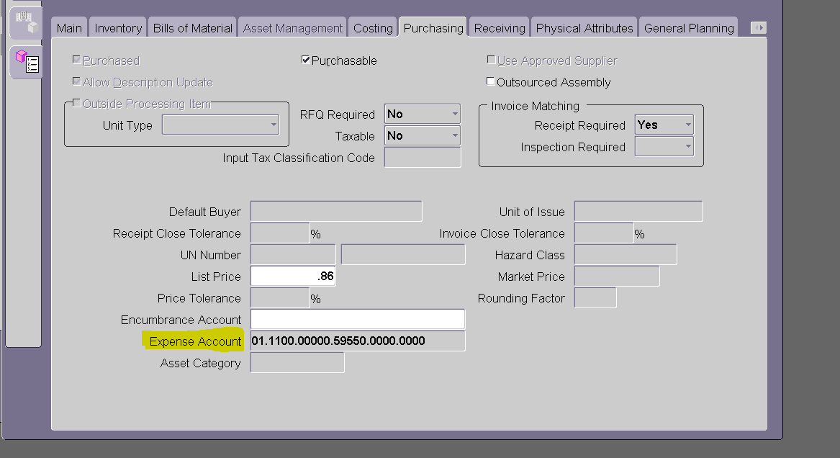Select the Bills of Material tab

[191, 27]
